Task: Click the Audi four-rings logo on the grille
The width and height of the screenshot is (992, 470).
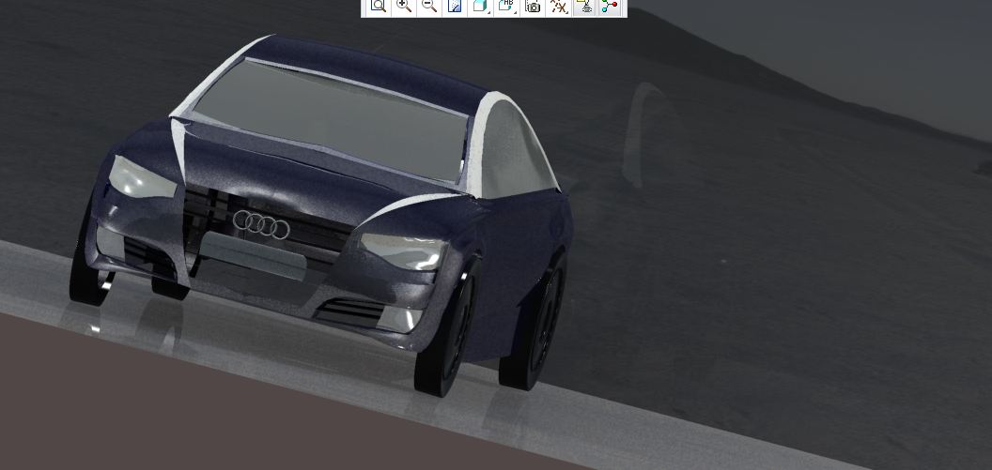Action: [261, 225]
